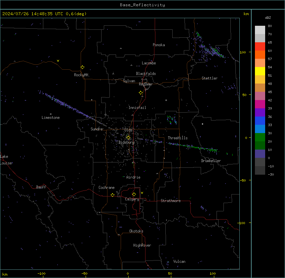Click the yellow diamond marker near RockyMH

82,67
